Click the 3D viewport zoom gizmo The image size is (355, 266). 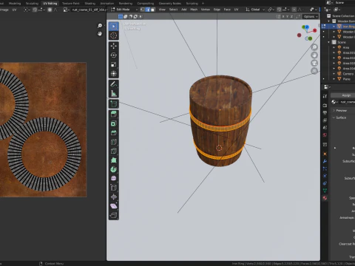tap(314, 47)
